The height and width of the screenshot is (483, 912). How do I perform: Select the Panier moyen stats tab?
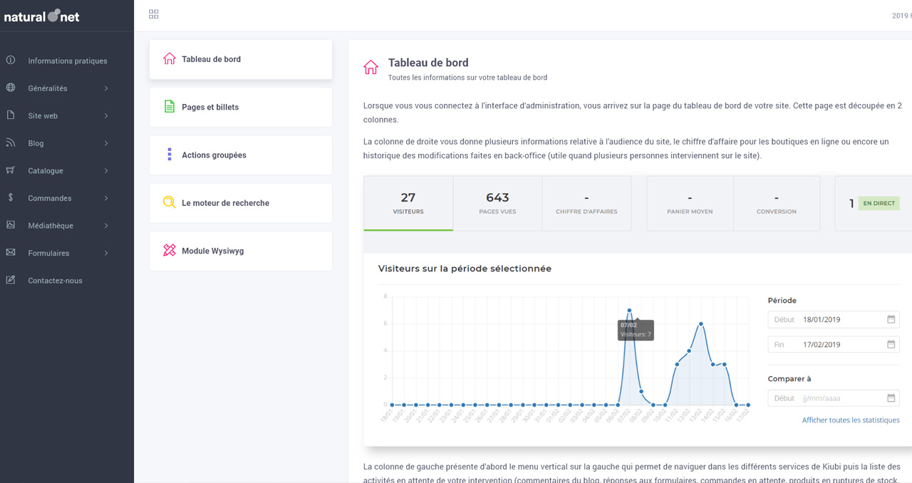click(690, 203)
